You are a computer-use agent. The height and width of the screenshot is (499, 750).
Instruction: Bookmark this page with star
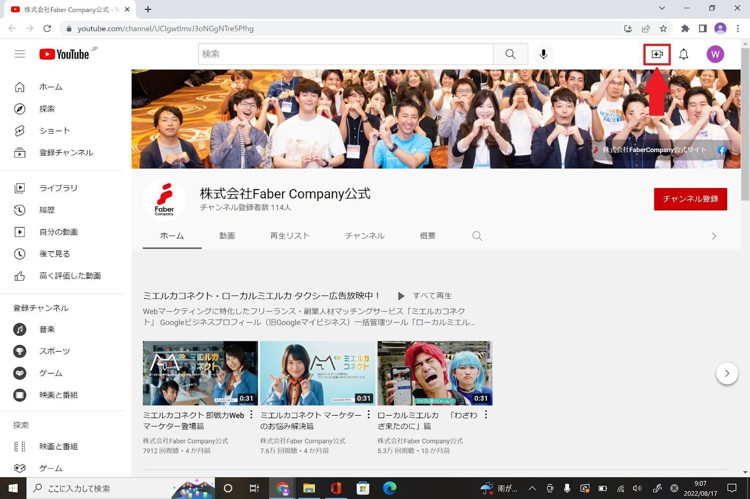[x=663, y=29]
